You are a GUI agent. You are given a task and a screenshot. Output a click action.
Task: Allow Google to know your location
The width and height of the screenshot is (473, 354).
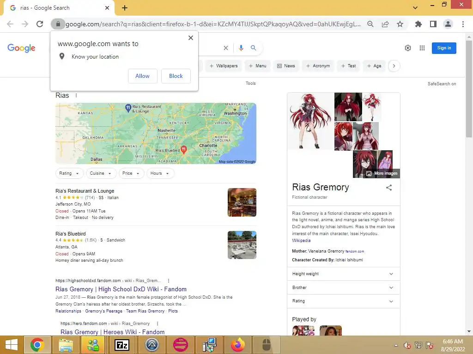(x=142, y=76)
